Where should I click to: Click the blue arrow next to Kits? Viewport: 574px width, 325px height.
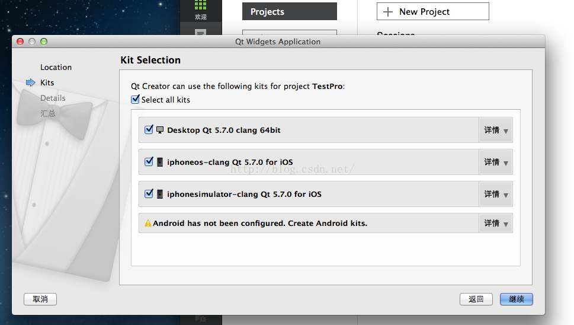(x=31, y=82)
